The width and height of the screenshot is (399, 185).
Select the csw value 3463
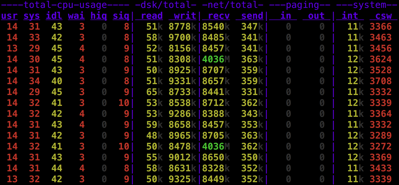coord(381,38)
